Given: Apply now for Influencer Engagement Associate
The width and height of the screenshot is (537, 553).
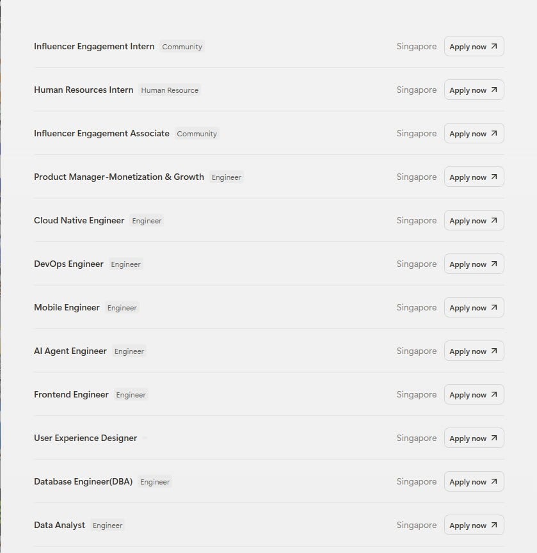Looking at the screenshot, I should click(x=474, y=133).
